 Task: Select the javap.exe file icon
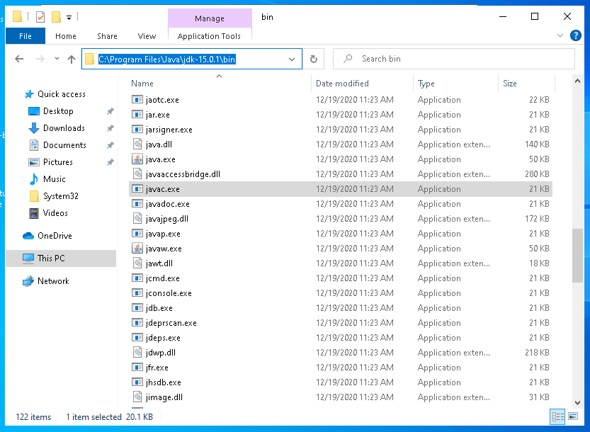coord(137,233)
